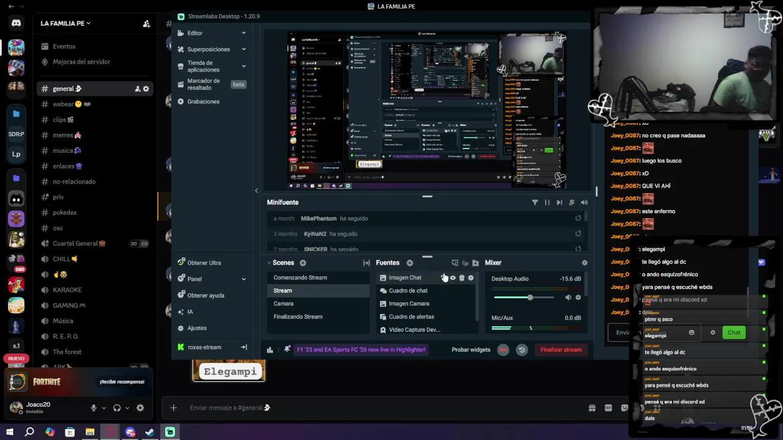This screenshot has width=783, height=440.
Task: Toggle Minifuente volume speaker
Action: click(584, 202)
